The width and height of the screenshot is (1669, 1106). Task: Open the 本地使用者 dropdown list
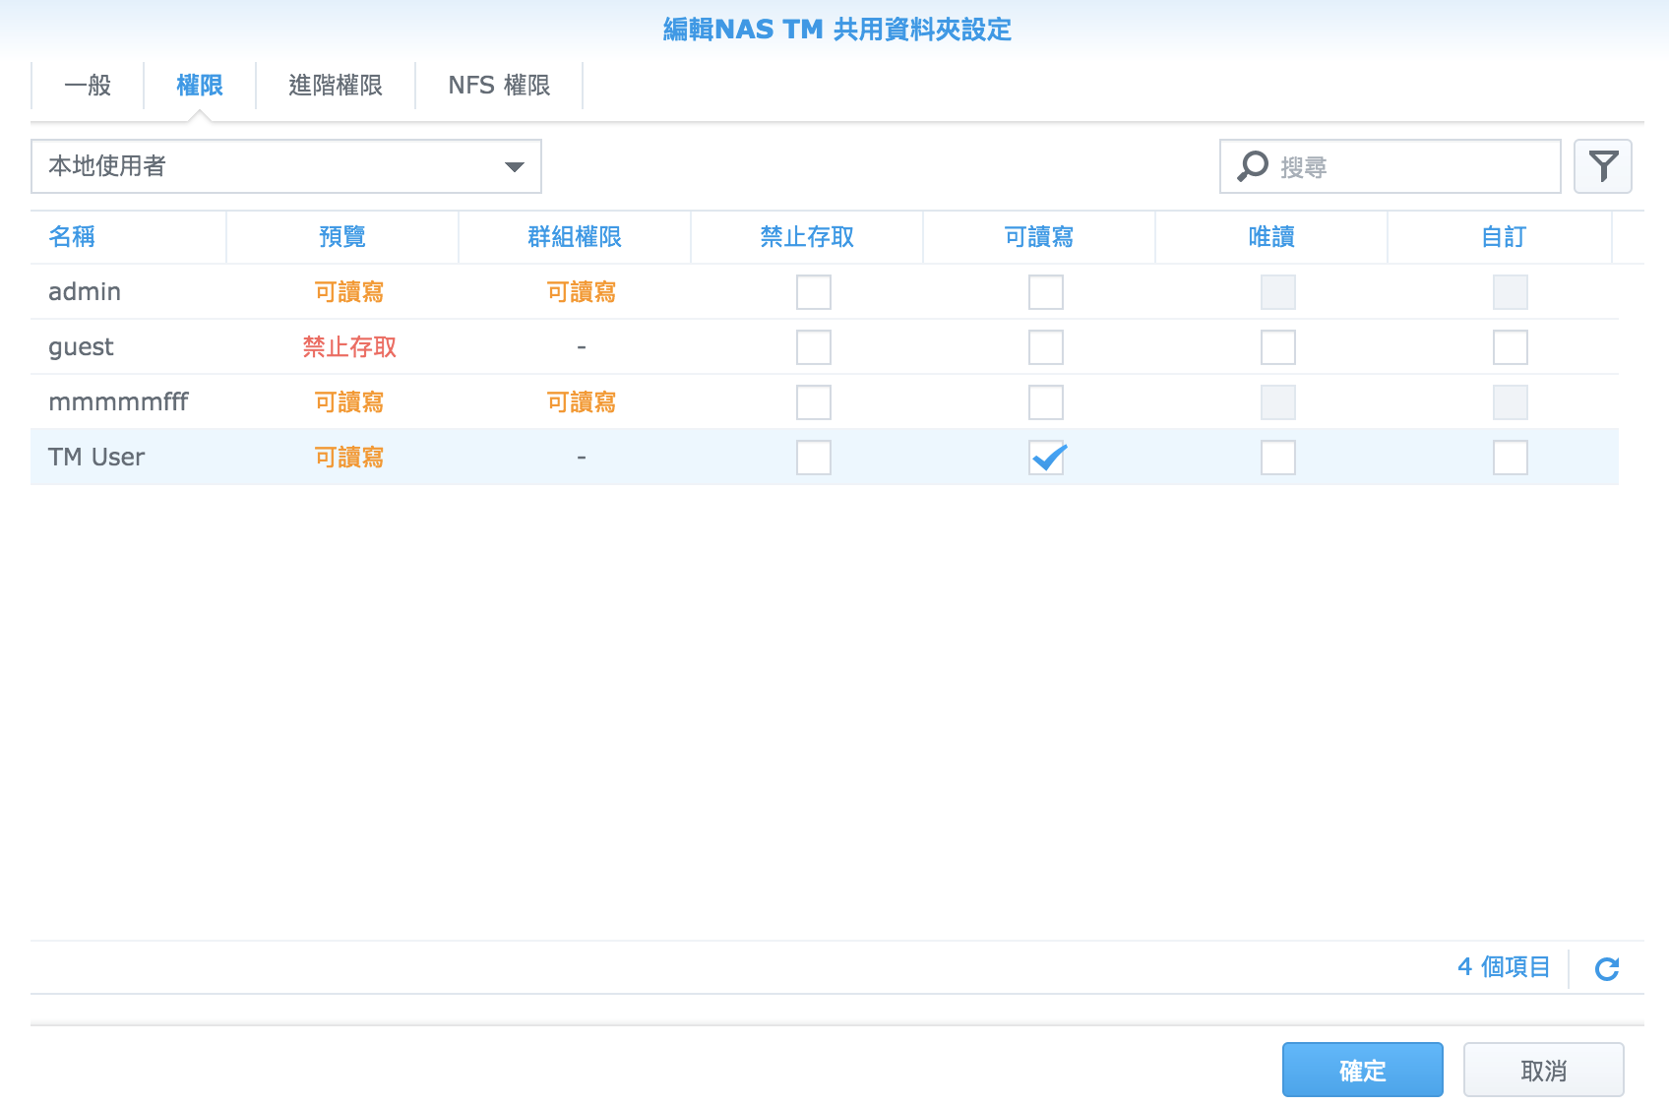coord(285,166)
